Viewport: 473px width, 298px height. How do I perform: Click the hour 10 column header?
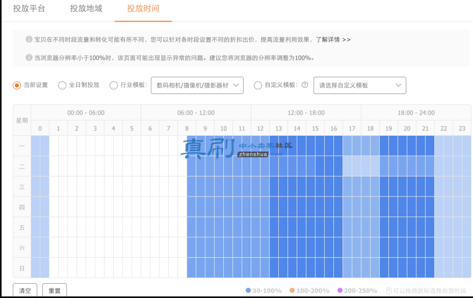223,128
